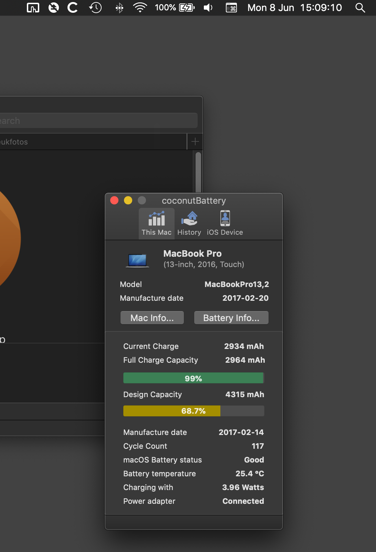This screenshot has width=376, height=552.
Task: Click the Design Capacity value 4315 mAh
Action: click(x=245, y=394)
